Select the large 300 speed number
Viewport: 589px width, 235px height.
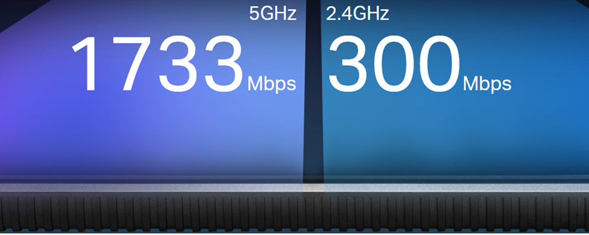click(x=395, y=64)
